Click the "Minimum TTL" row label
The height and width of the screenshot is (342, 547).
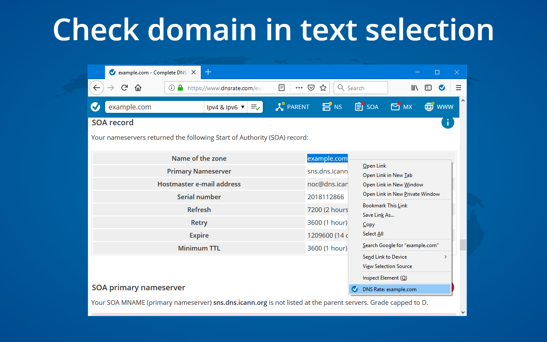(199, 248)
